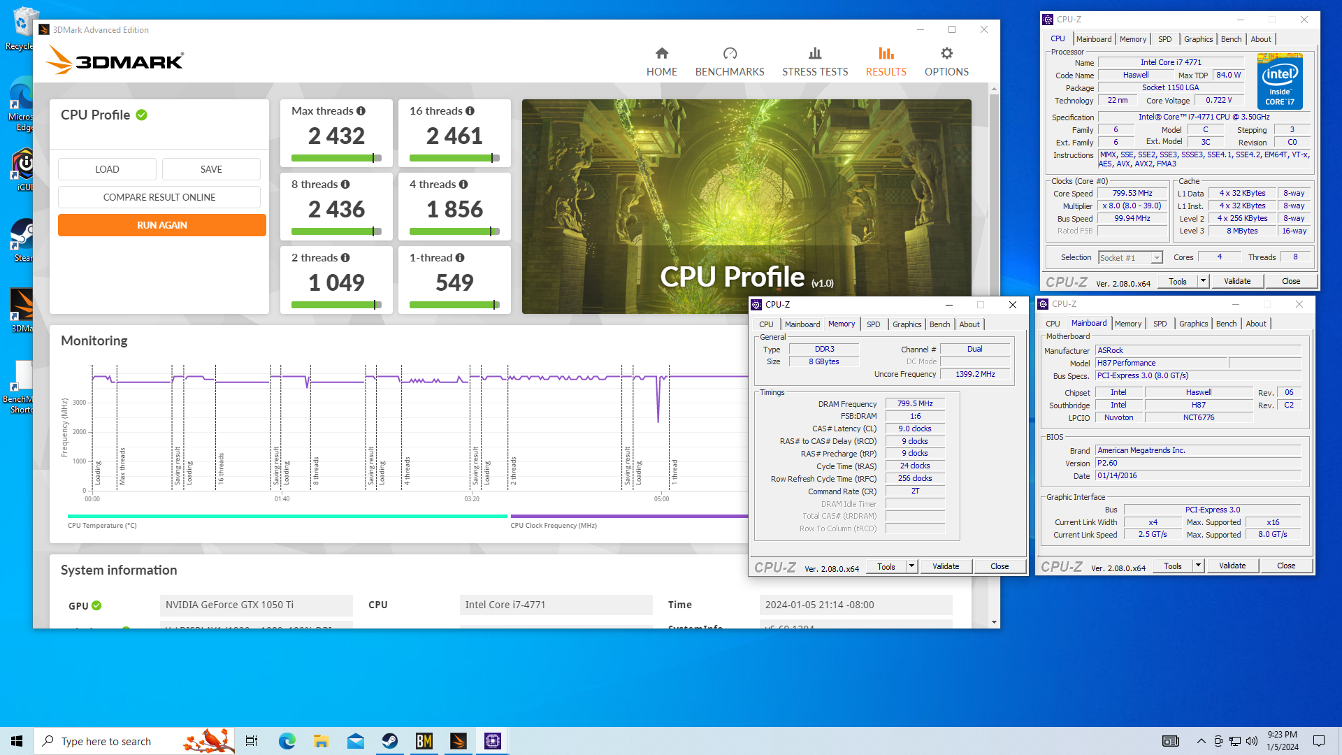
Task: Open Mail app from taskbar
Action: pos(356,741)
